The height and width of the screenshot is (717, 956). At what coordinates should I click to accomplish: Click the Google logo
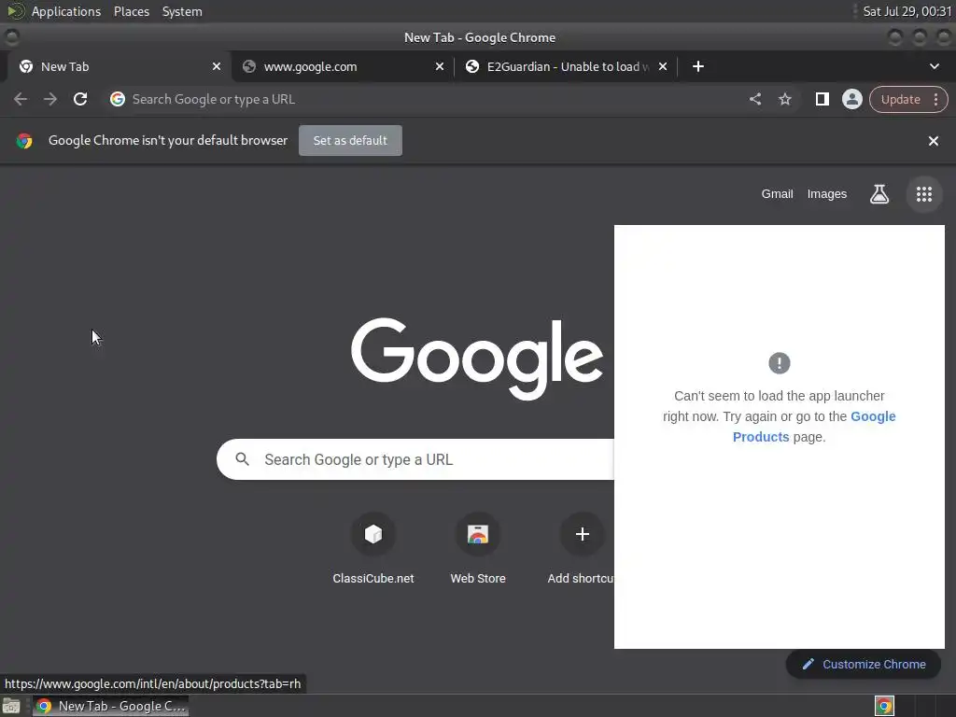pos(477,358)
